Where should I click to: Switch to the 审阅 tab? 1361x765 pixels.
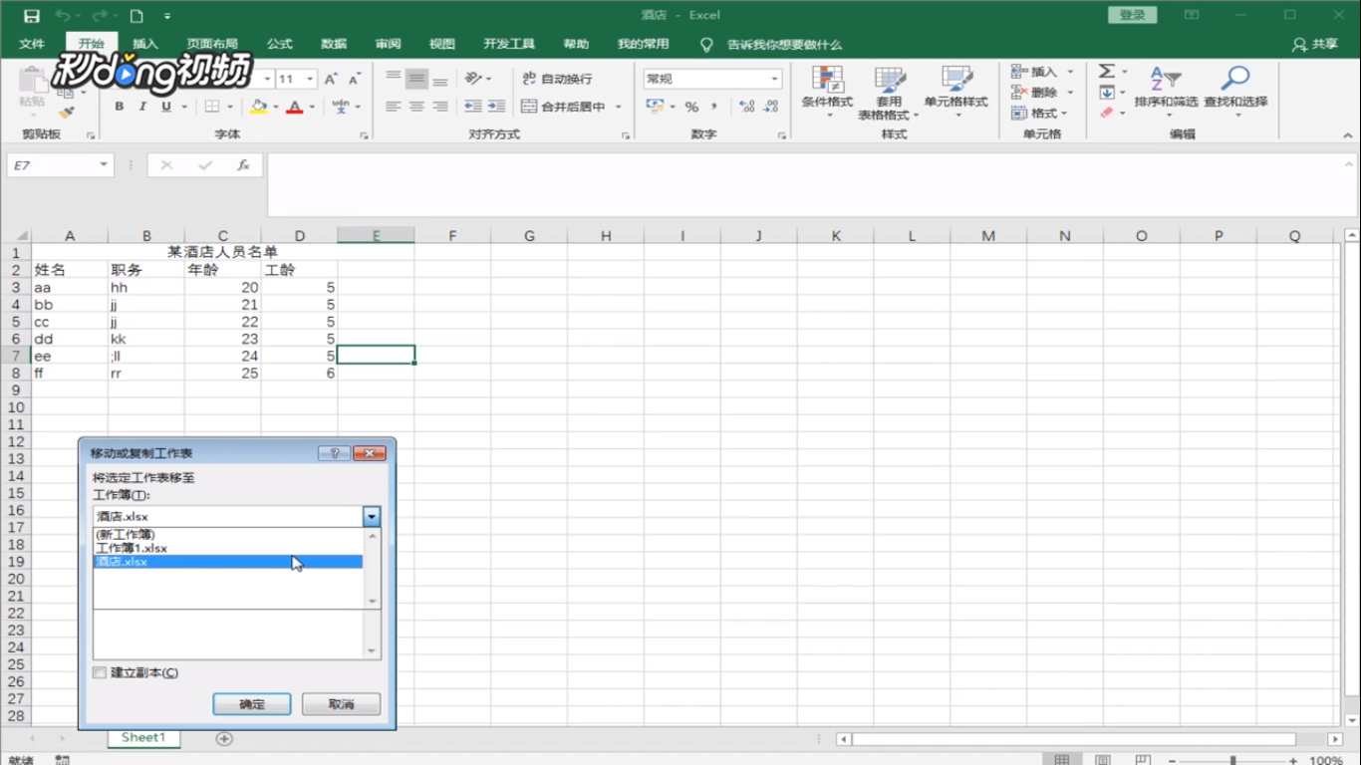tap(388, 44)
